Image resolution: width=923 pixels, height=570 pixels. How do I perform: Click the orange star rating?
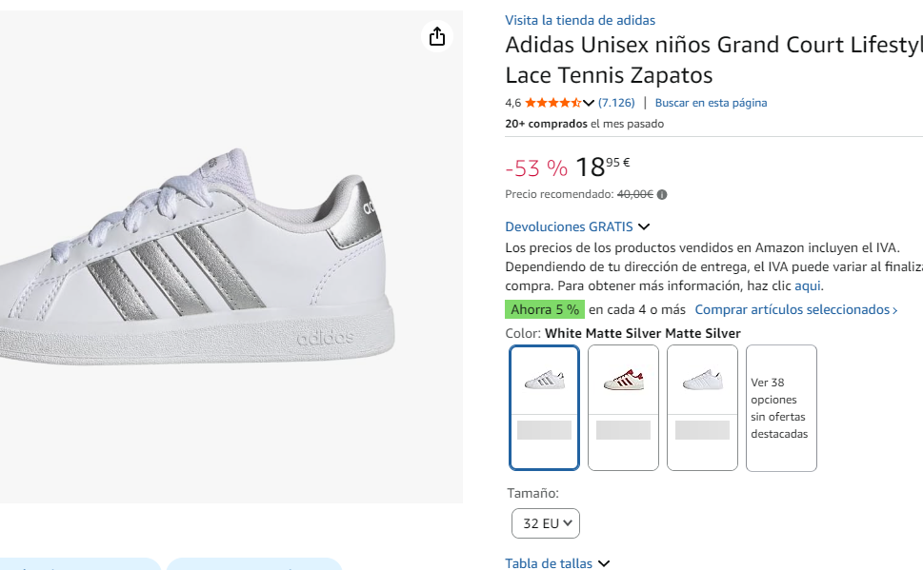click(x=552, y=103)
